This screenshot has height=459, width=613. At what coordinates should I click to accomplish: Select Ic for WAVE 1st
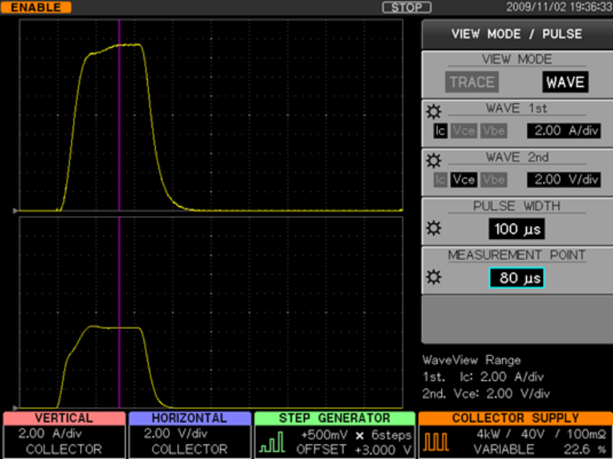pos(440,131)
